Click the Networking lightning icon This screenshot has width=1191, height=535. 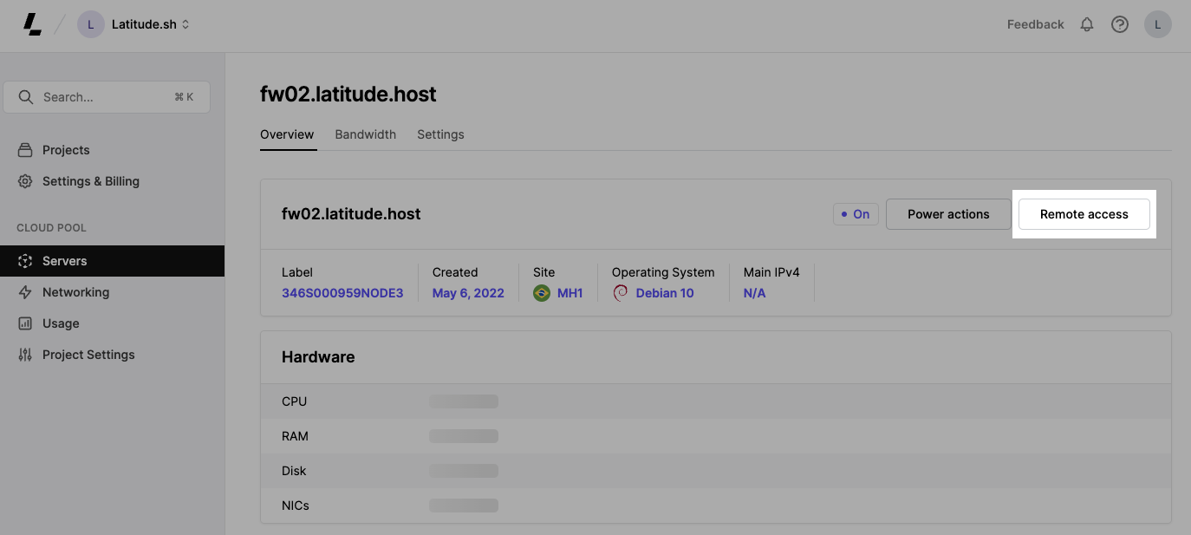25,292
